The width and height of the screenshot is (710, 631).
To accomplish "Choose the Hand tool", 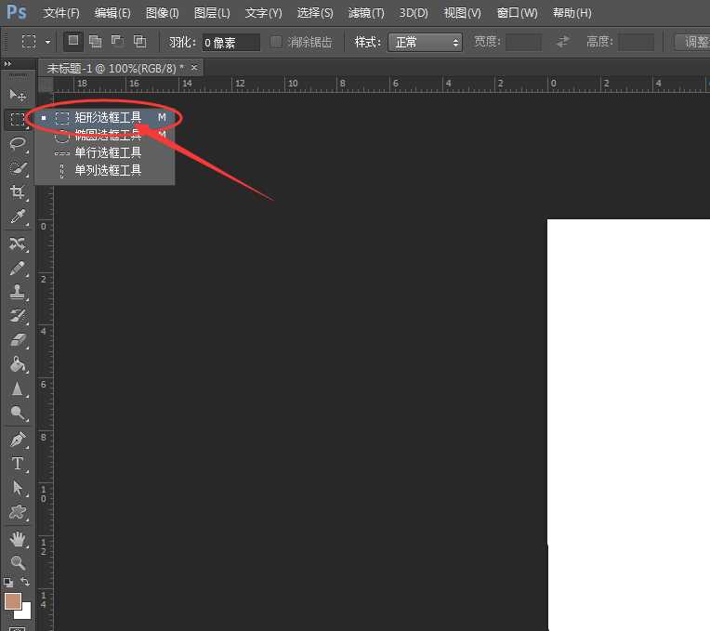I will click(18, 538).
